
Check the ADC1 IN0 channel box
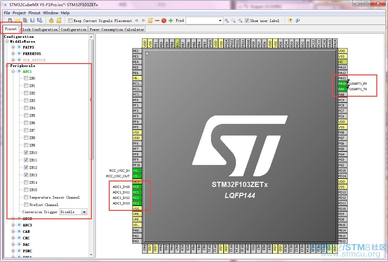tap(26, 78)
